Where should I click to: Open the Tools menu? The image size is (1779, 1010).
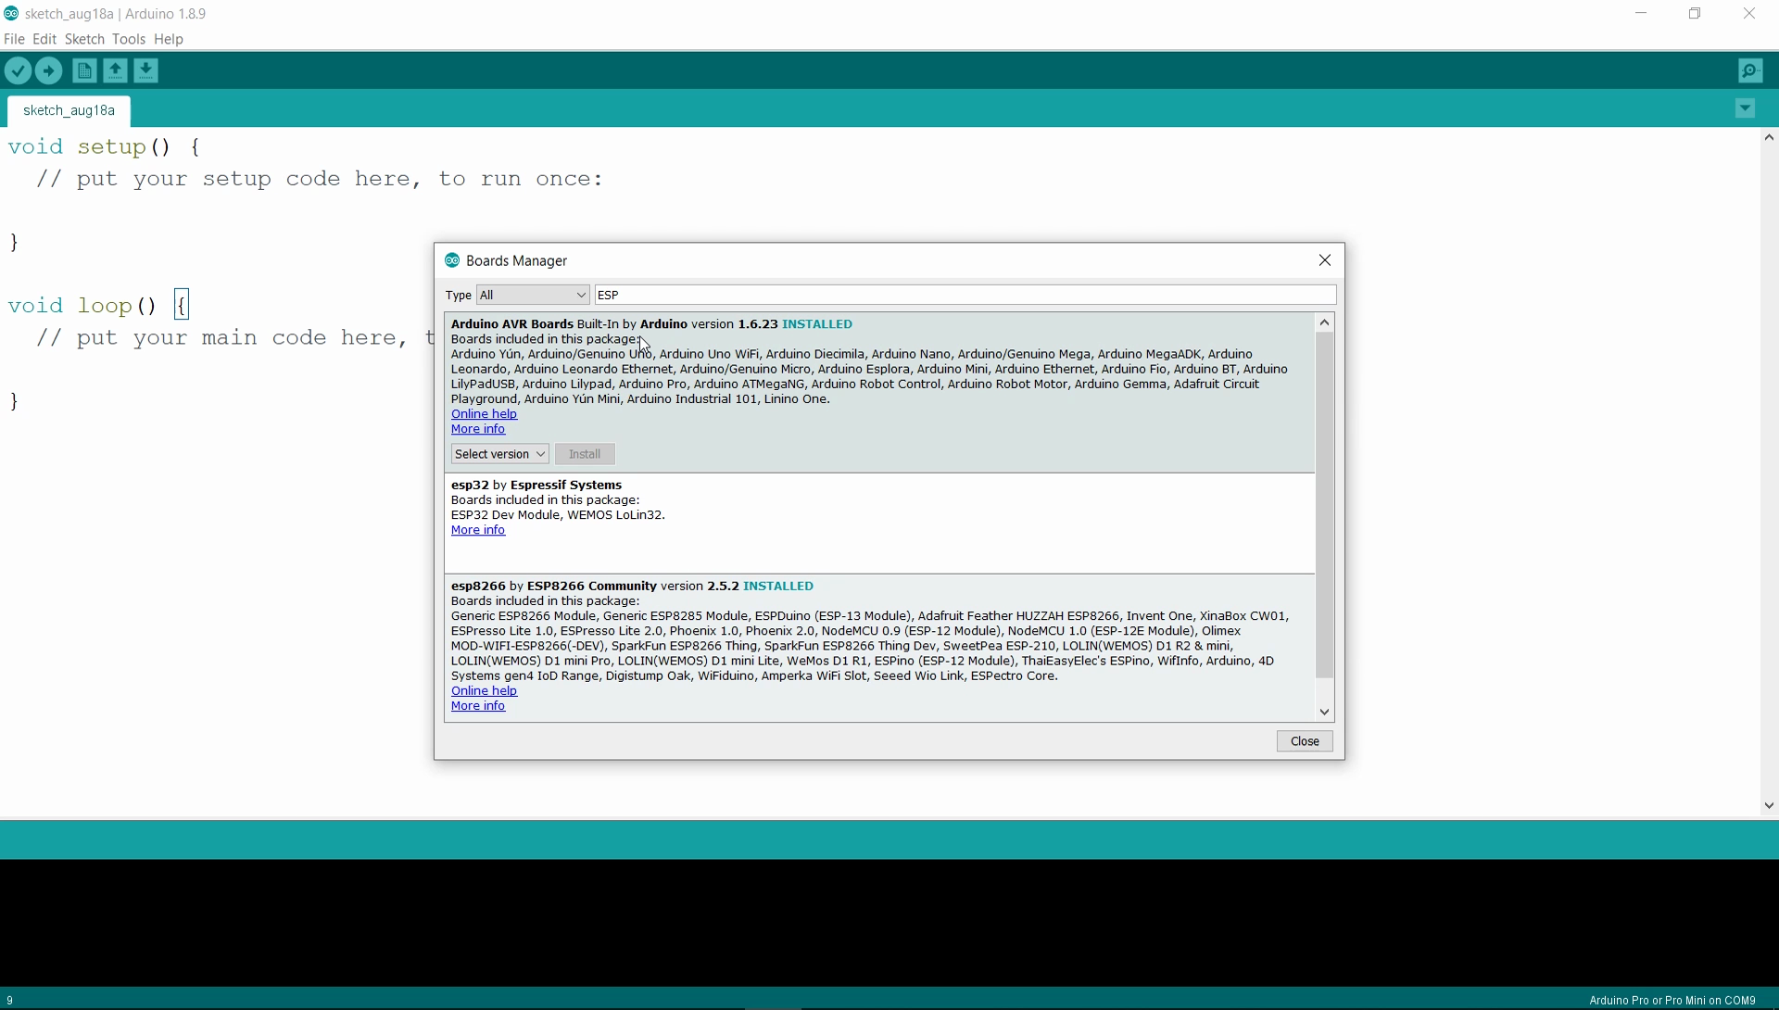click(129, 39)
